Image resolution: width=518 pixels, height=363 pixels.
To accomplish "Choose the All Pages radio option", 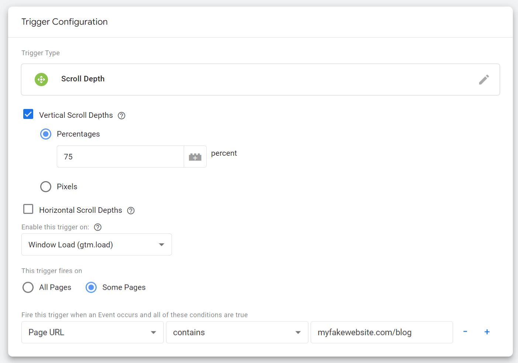I will coord(28,287).
